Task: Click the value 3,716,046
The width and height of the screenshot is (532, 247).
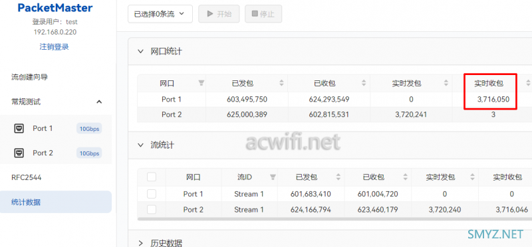Action: [511, 210]
